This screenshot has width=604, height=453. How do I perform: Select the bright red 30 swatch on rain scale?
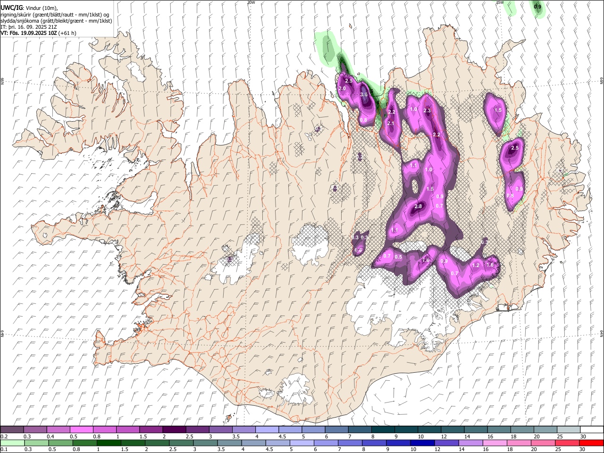point(591,443)
